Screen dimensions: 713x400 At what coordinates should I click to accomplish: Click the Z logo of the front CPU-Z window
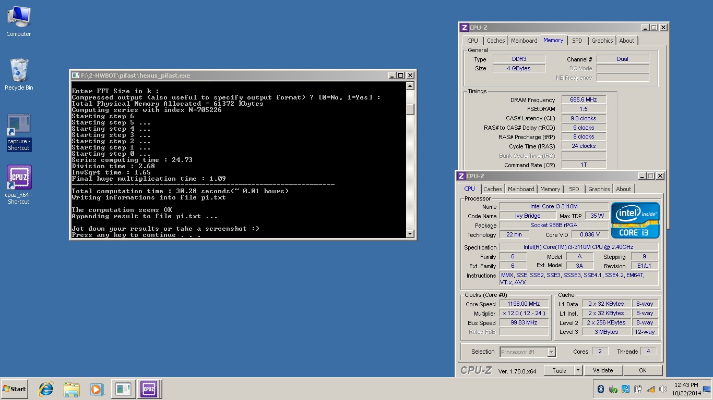[x=461, y=176]
